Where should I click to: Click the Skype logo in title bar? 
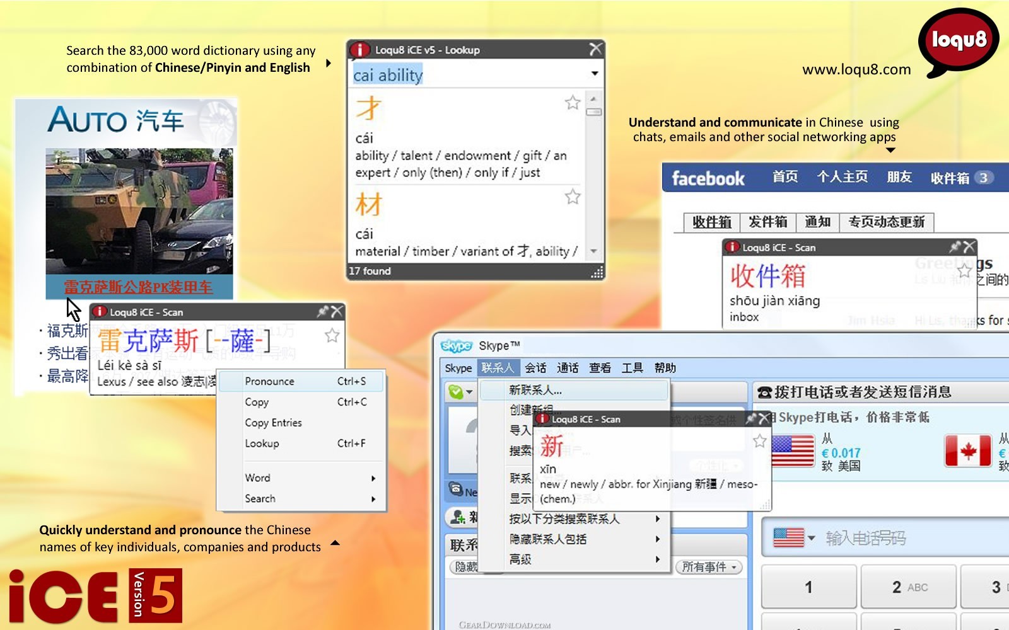pyautogui.click(x=457, y=346)
